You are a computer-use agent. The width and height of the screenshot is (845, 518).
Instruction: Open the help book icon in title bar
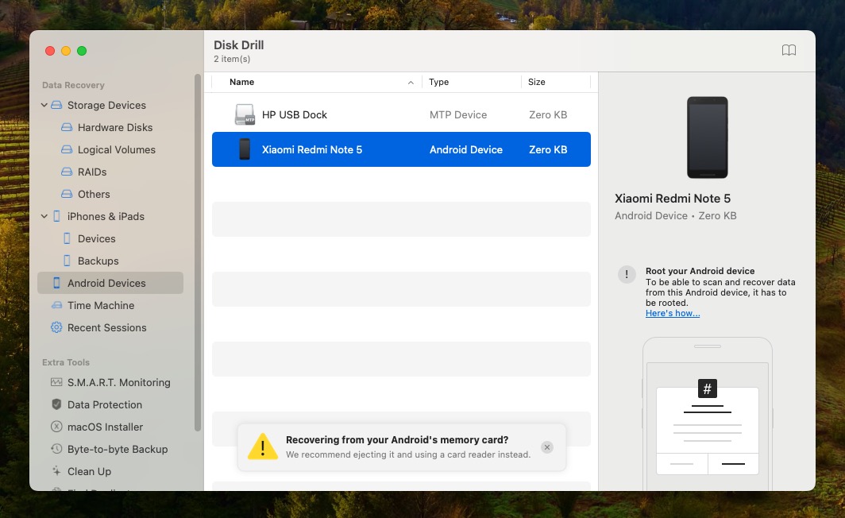pyautogui.click(x=789, y=51)
